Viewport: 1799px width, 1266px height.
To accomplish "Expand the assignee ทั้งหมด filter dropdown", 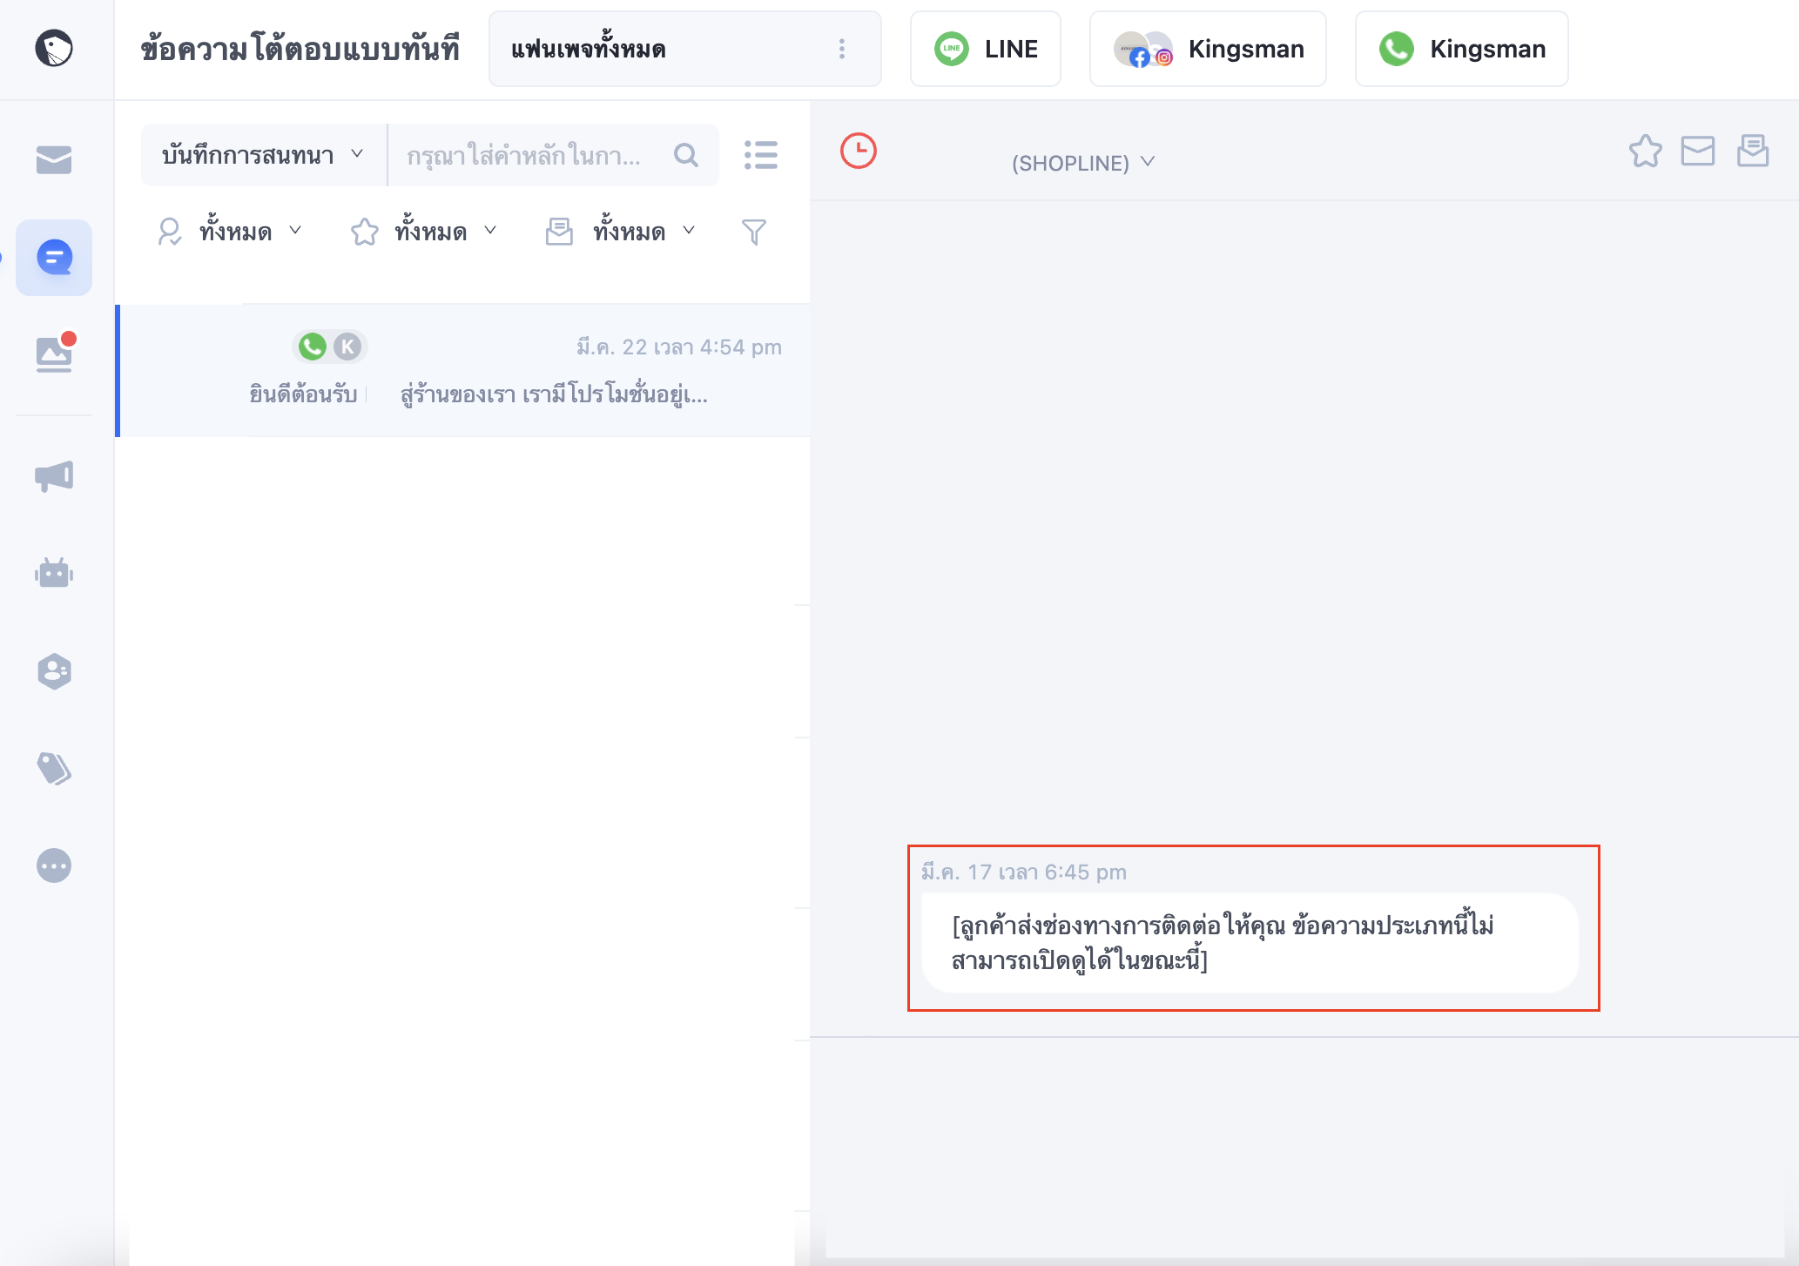I will point(231,232).
